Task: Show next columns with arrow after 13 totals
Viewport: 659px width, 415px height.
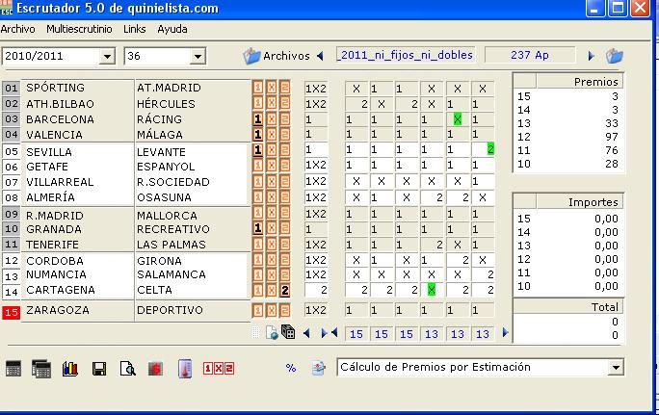Action: pyautogui.click(x=505, y=332)
